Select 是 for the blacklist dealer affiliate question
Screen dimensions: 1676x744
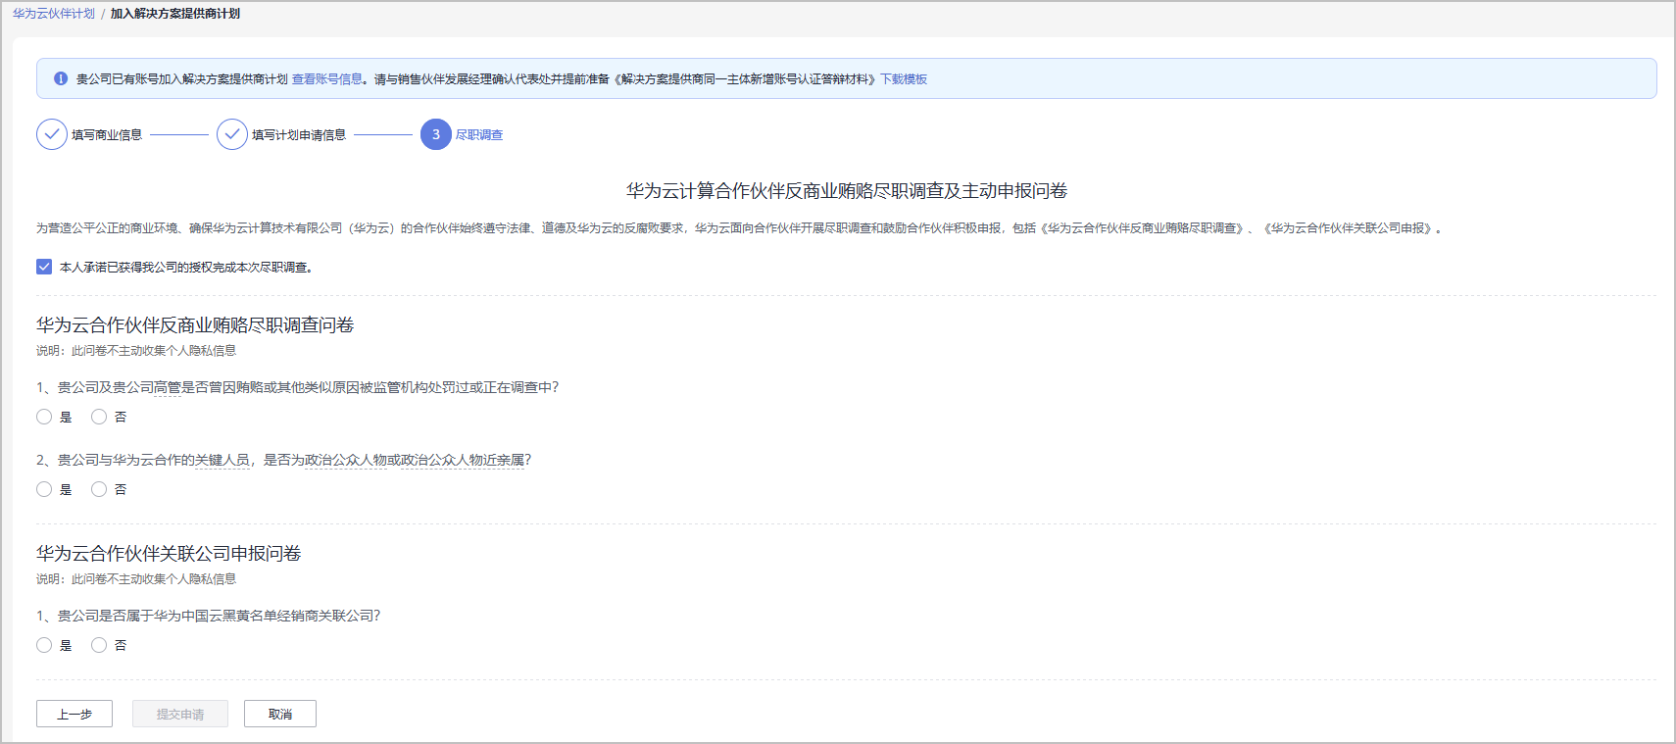coord(44,645)
